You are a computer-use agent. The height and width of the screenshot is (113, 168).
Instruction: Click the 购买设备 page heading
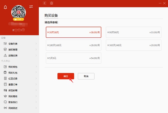pyautogui.click(x=51, y=15)
